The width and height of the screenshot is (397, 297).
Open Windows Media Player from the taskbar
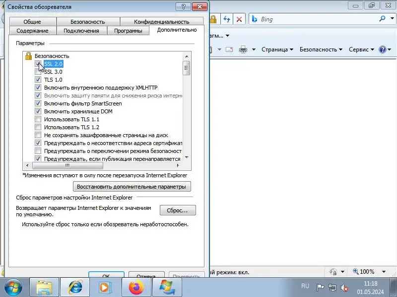pos(105,287)
